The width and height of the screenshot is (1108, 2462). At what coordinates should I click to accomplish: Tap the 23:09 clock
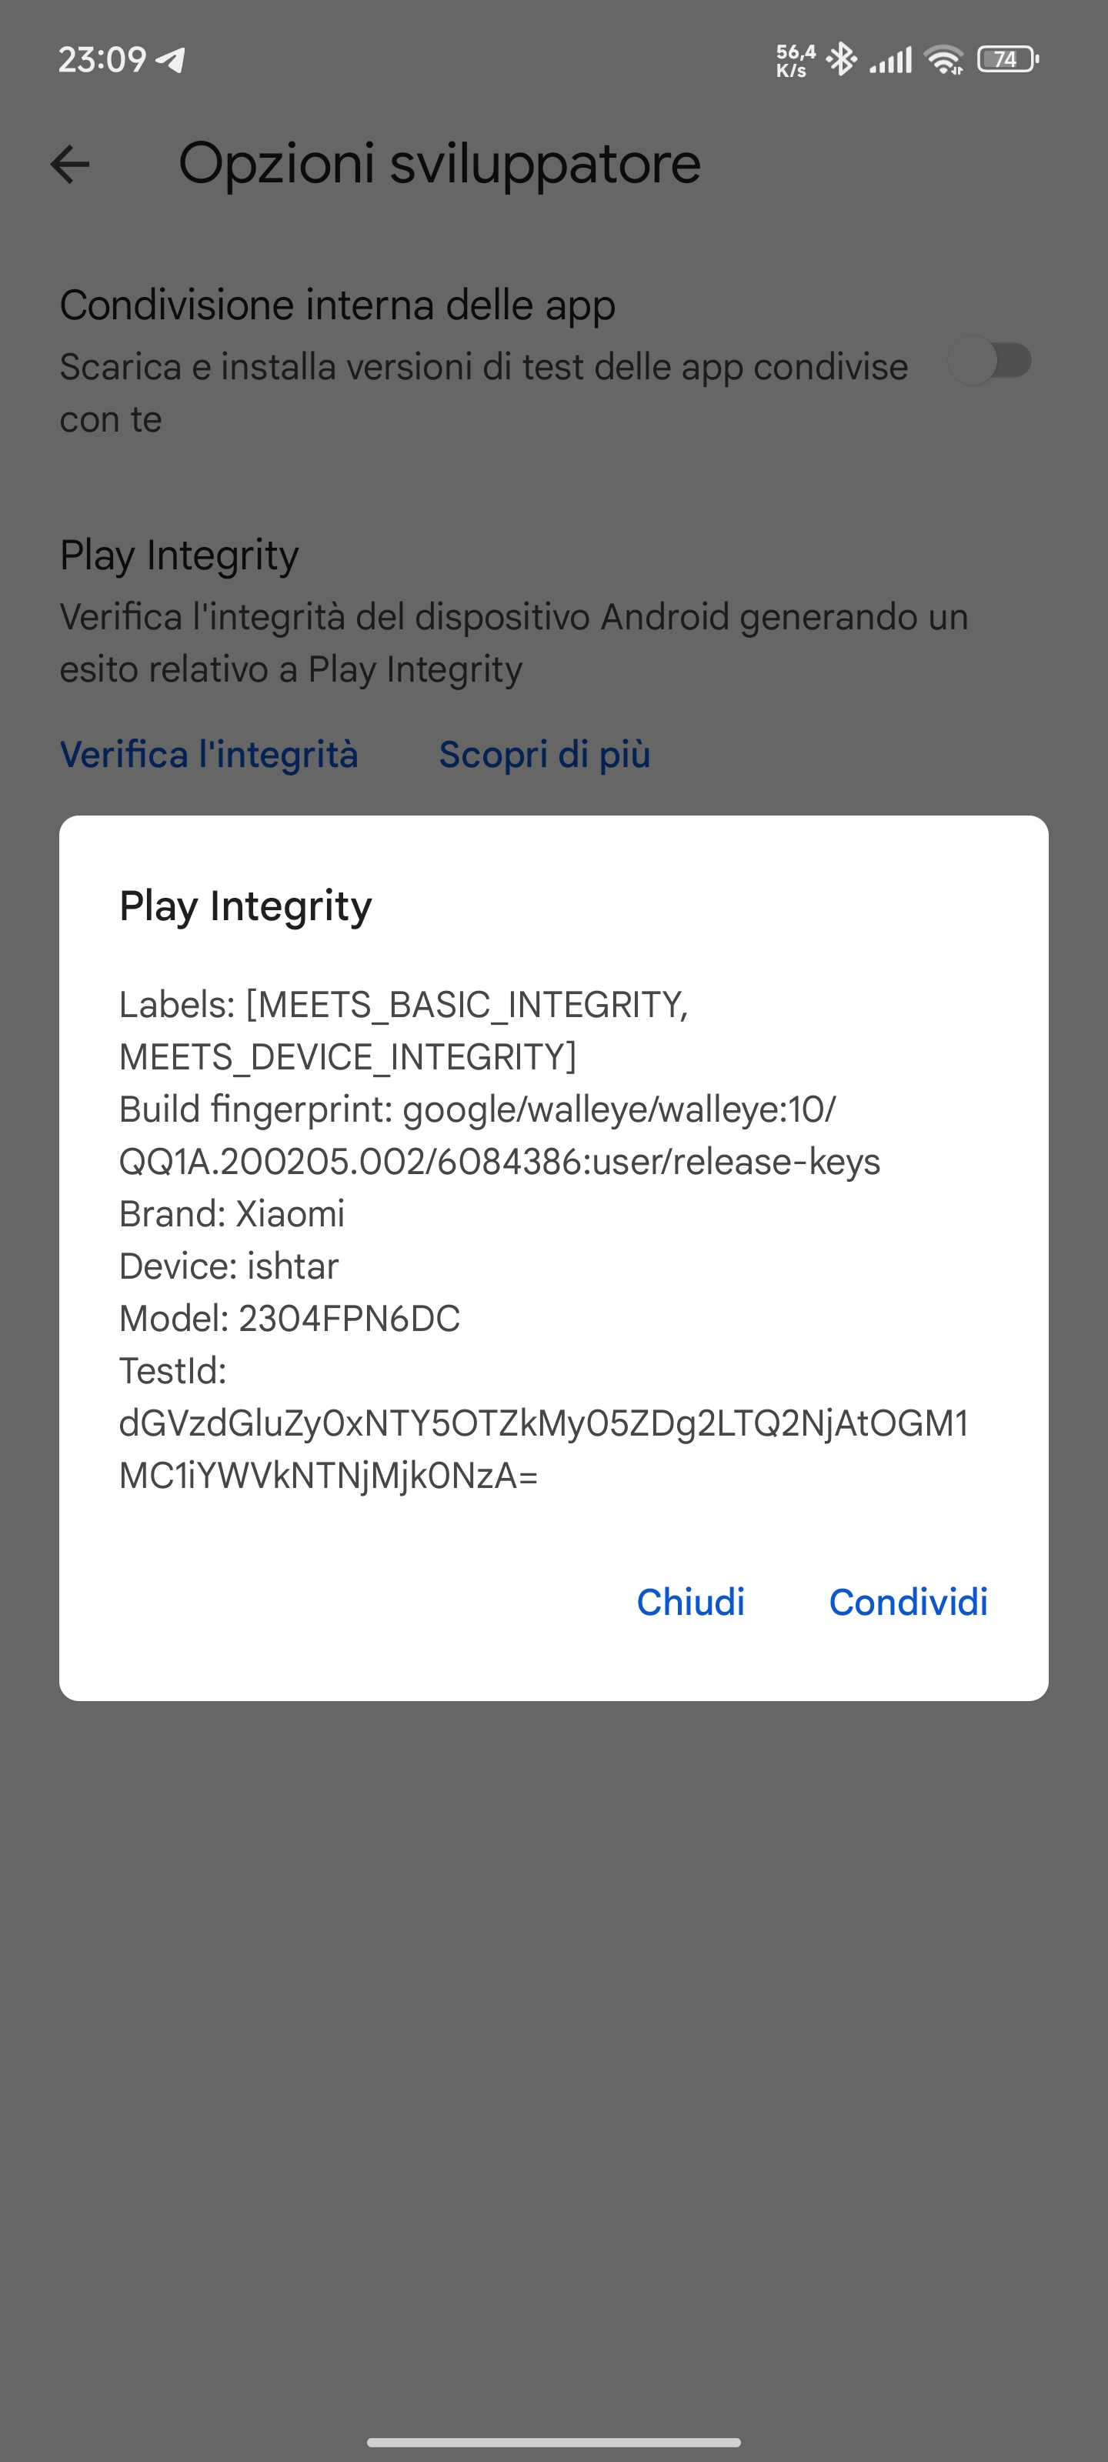[x=102, y=59]
